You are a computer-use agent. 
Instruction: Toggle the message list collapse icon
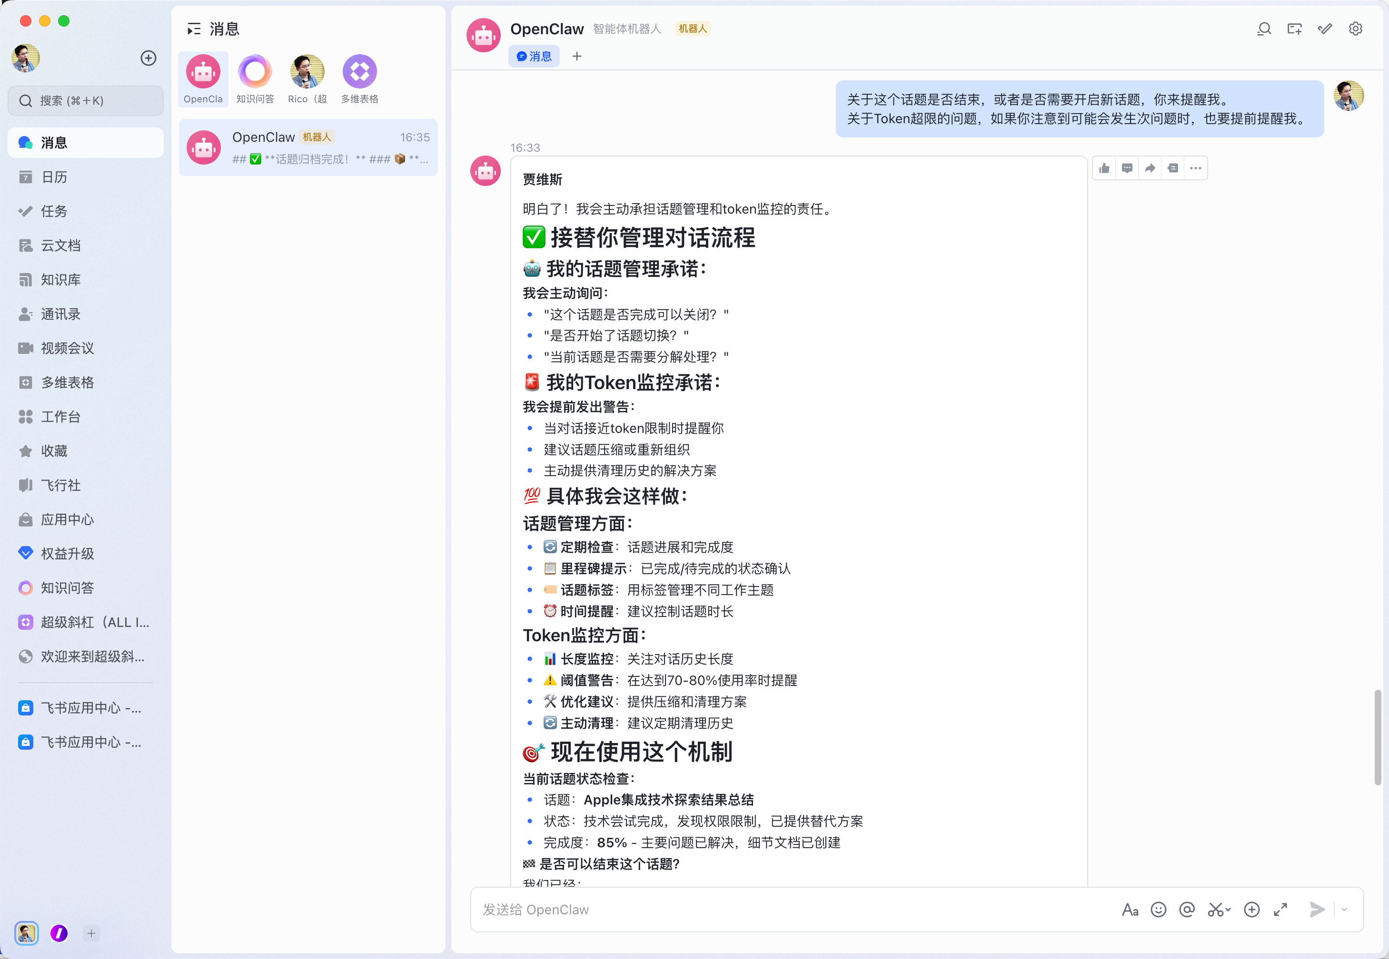point(194,29)
